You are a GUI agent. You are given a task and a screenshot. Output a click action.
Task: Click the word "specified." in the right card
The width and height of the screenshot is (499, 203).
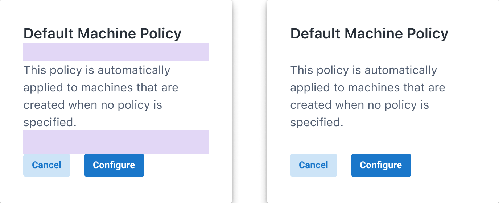[x=317, y=123]
